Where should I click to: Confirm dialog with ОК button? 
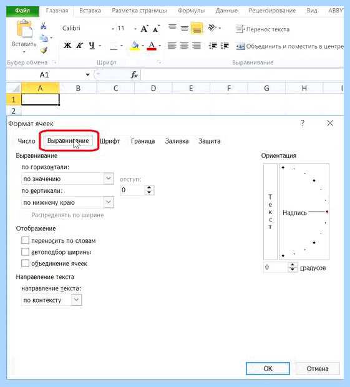[268, 368]
